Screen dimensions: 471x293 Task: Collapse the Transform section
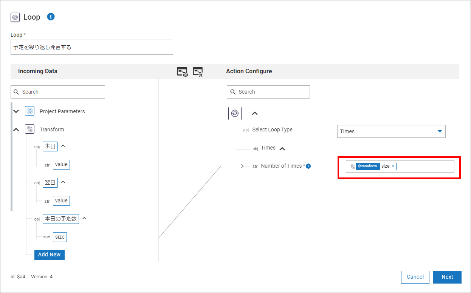pos(16,130)
